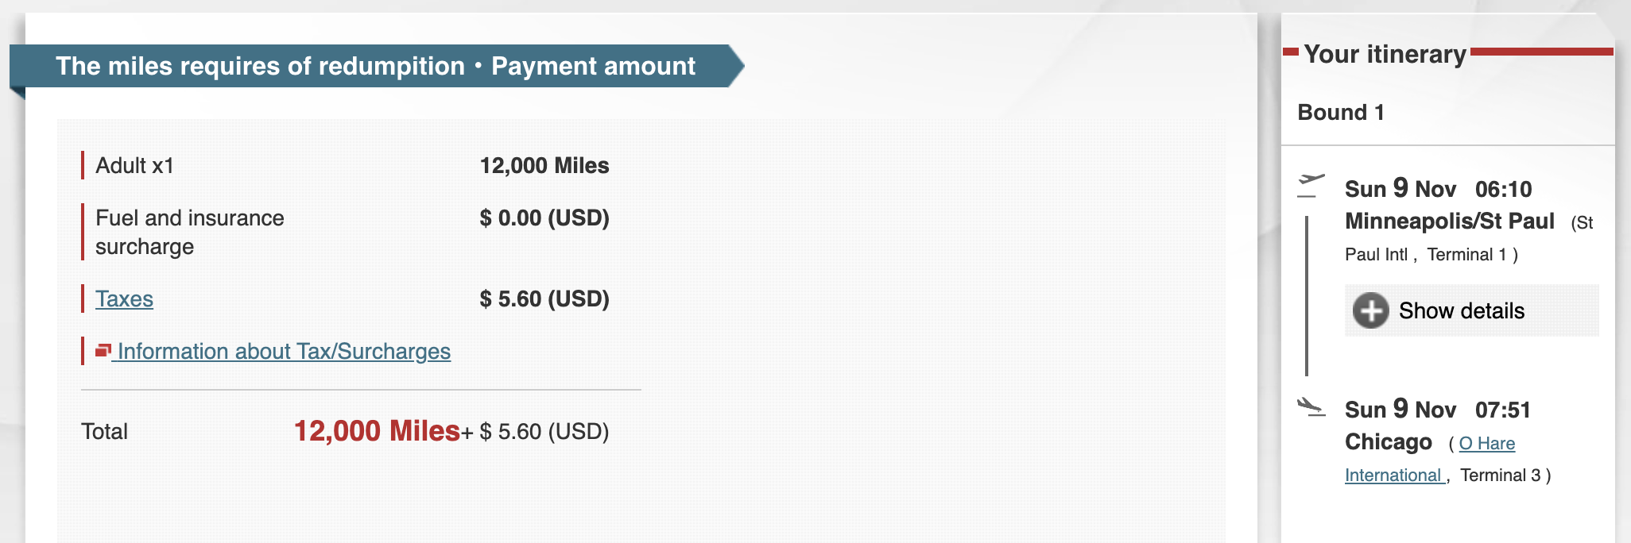The width and height of the screenshot is (1631, 543).
Task: Click the red 12,000 Miles total
Action: coord(377,431)
